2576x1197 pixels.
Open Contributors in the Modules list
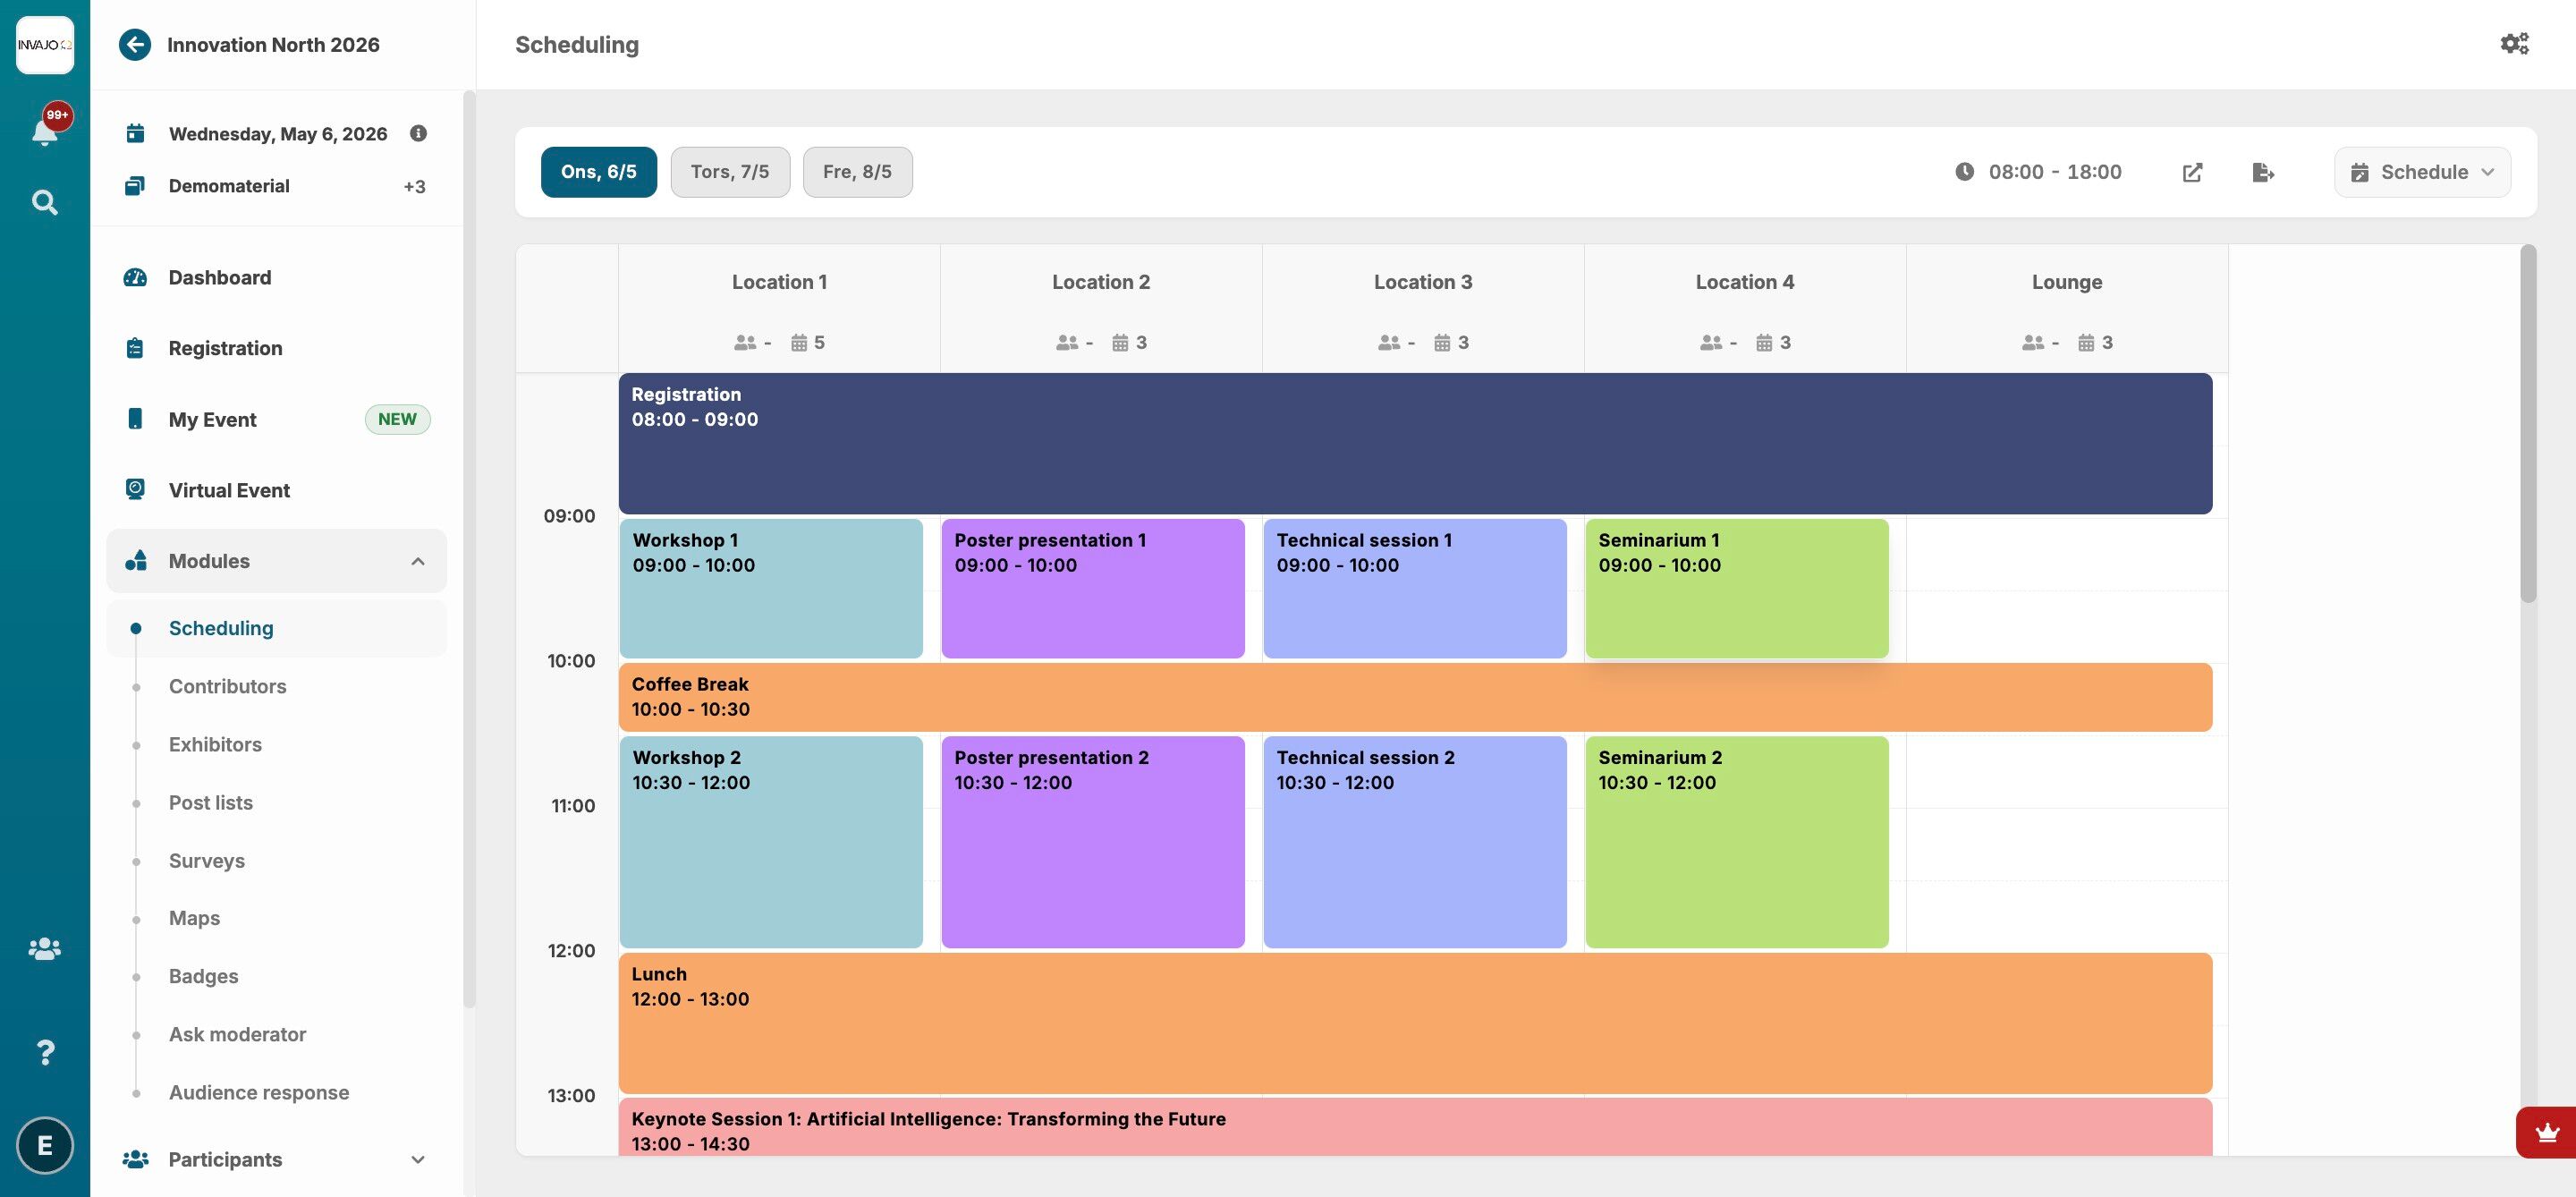(227, 686)
